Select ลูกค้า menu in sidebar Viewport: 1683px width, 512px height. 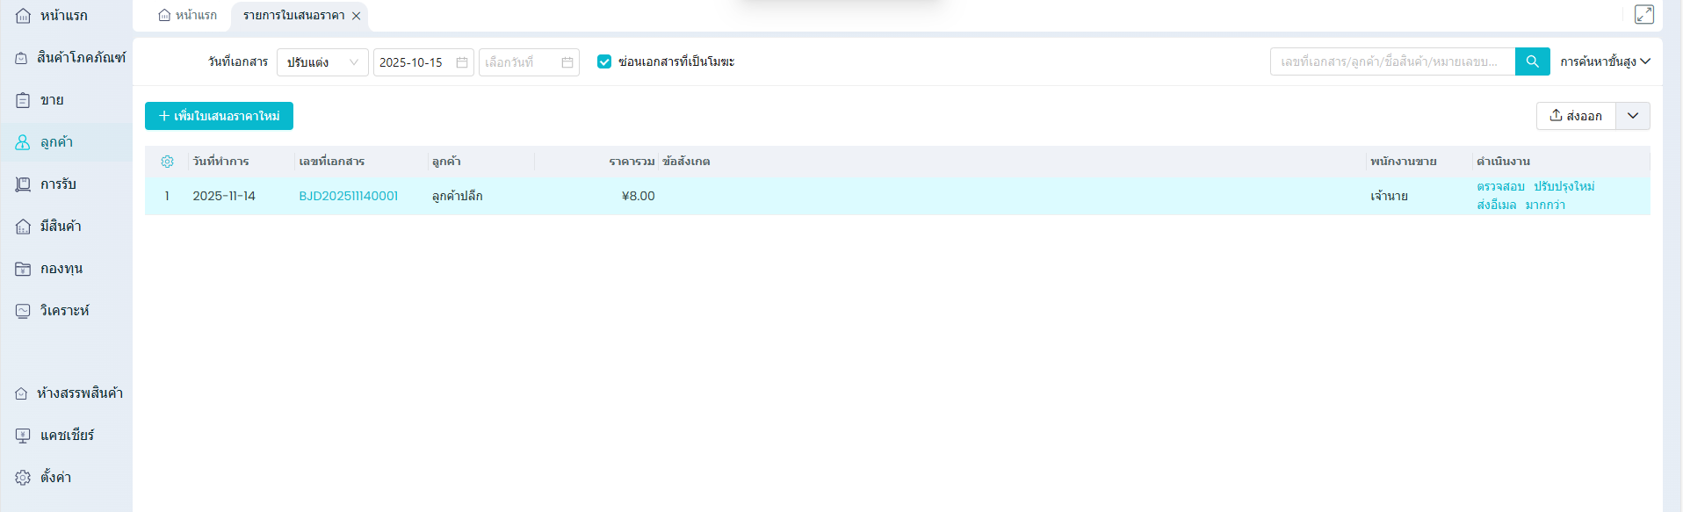(56, 141)
